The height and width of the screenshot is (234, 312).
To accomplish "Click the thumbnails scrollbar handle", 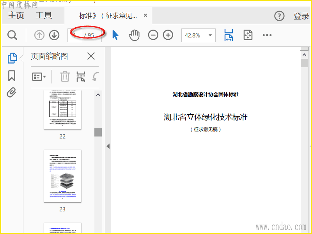I will (x=98, y=132).
